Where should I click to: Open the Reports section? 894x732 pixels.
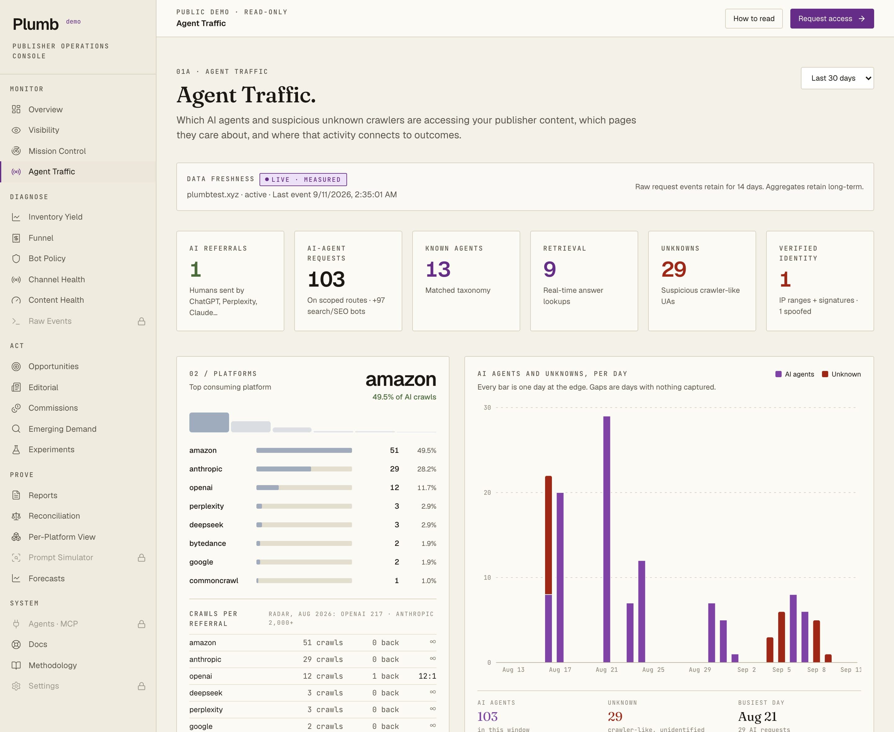(78, 495)
